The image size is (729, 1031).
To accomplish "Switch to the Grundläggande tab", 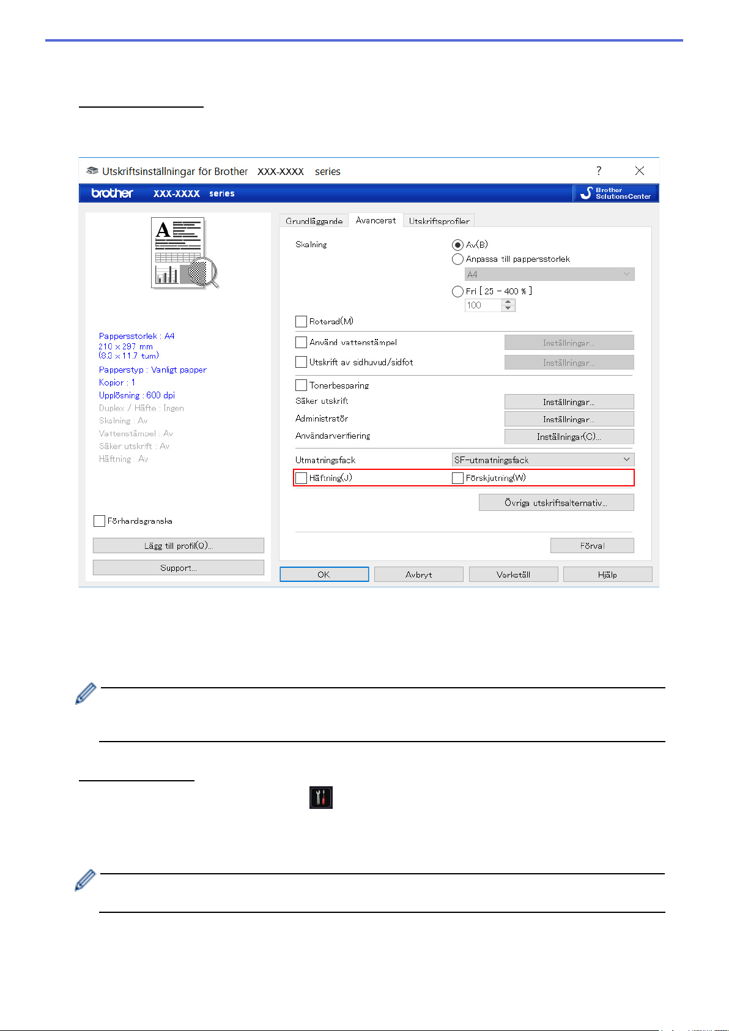I will click(x=314, y=221).
